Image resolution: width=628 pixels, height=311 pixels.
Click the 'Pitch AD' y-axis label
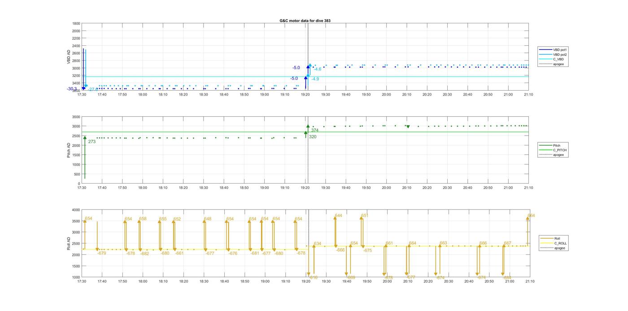[x=69, y=150]
